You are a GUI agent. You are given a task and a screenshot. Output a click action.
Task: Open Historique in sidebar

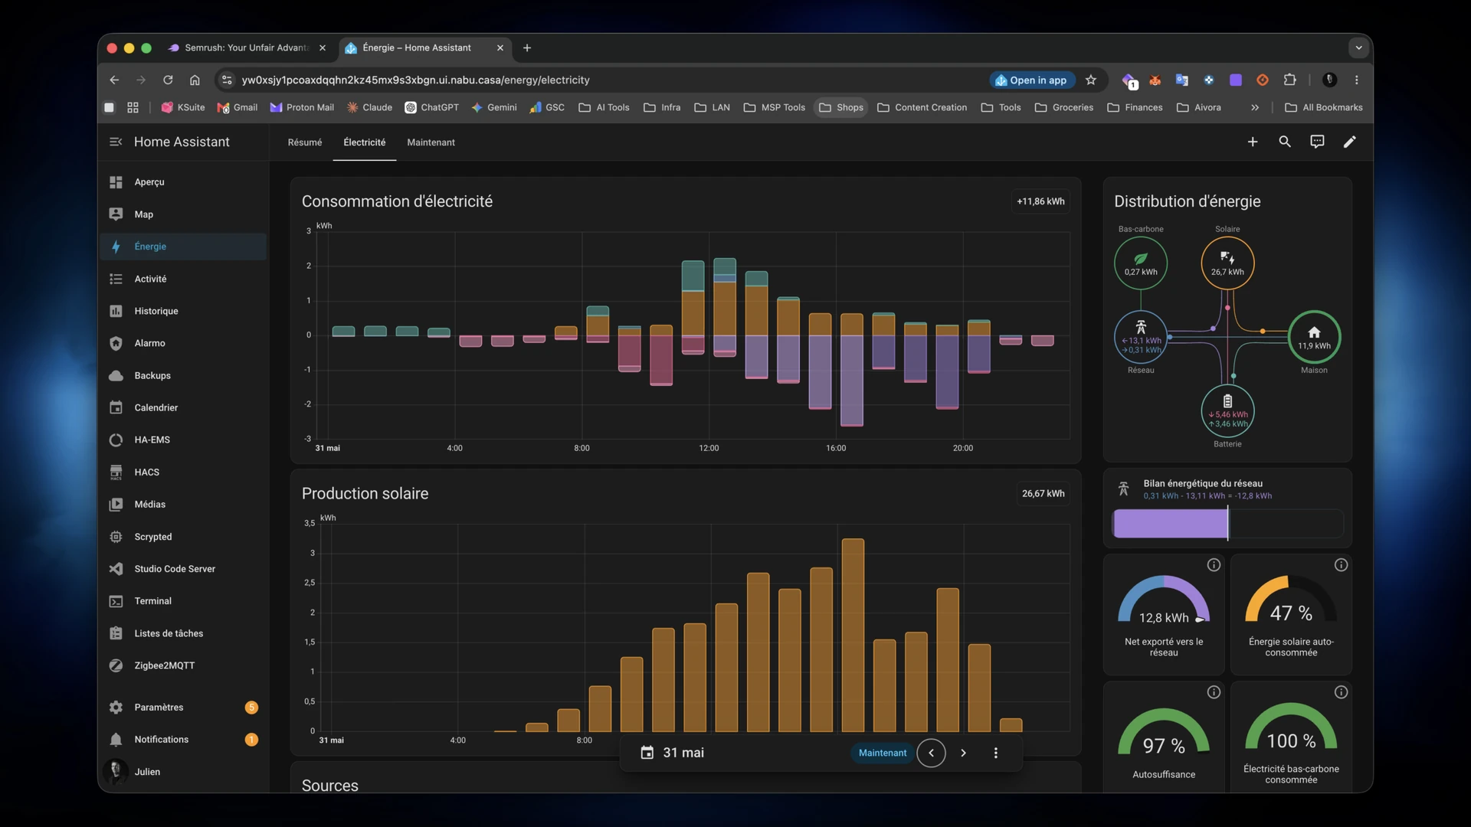coord(182,311)
